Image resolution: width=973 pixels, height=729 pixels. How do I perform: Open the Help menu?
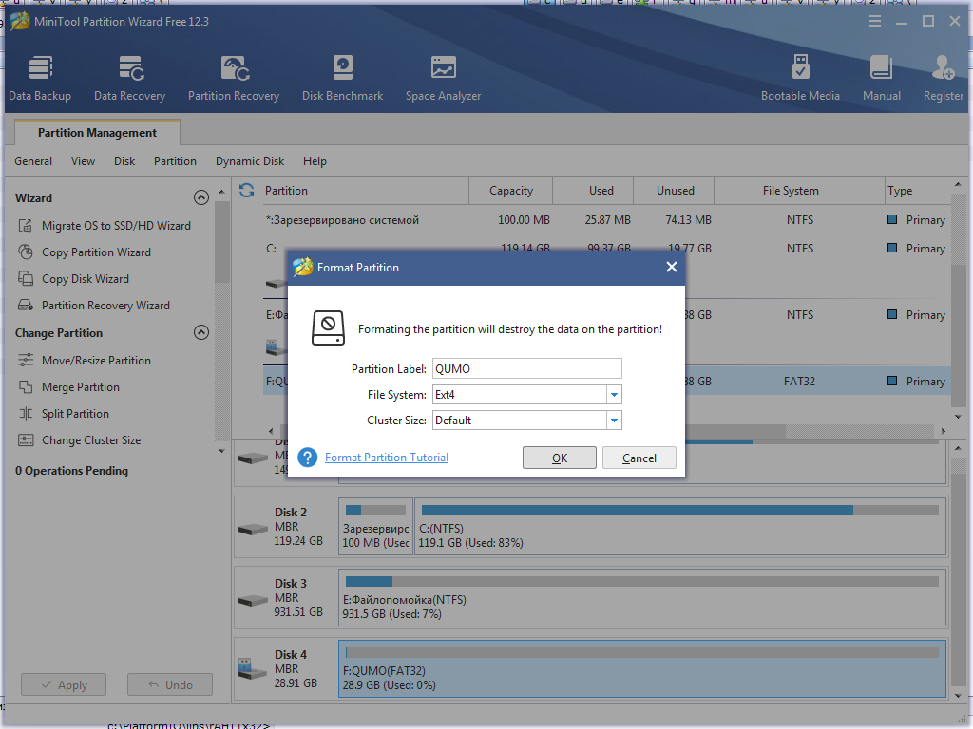[x=315, y=161]
